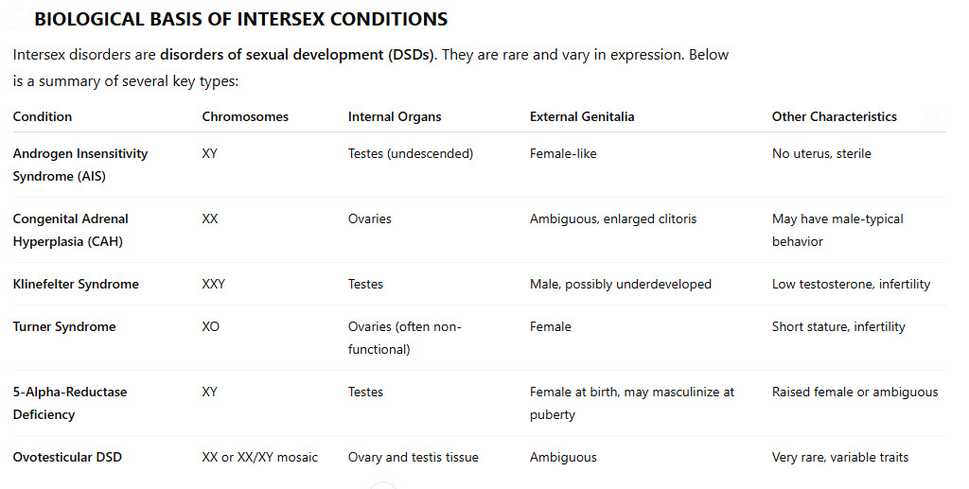The width and height of the screenshot is (969, 489).
Task: Click the 'Internal Organs' column header
Action: click(x=395, y=116)
